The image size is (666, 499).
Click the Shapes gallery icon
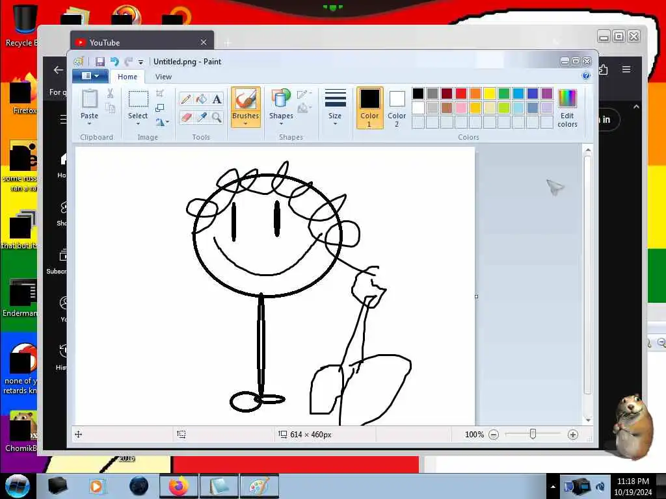pyautogui.click(x=280, y=99)
